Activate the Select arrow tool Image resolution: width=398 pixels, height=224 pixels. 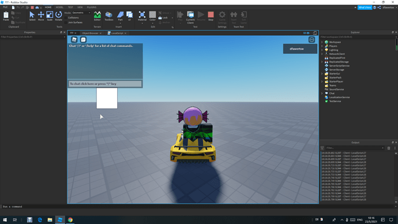pos(32,16)
